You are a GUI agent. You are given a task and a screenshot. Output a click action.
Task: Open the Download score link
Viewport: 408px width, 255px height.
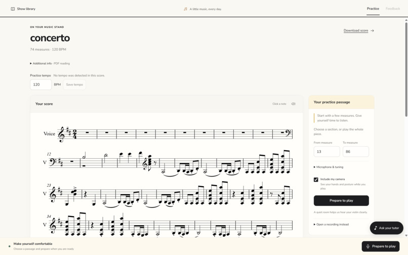tap(356, 30)
